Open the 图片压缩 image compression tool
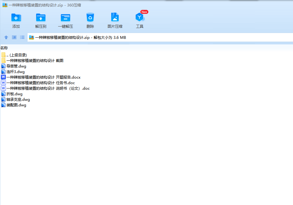Screen dimensions: 293x205 click(x=115, y=17)
